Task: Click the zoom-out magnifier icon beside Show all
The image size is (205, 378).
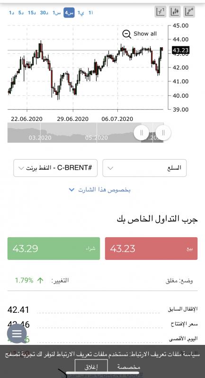Action: click(x=126, y=34)
